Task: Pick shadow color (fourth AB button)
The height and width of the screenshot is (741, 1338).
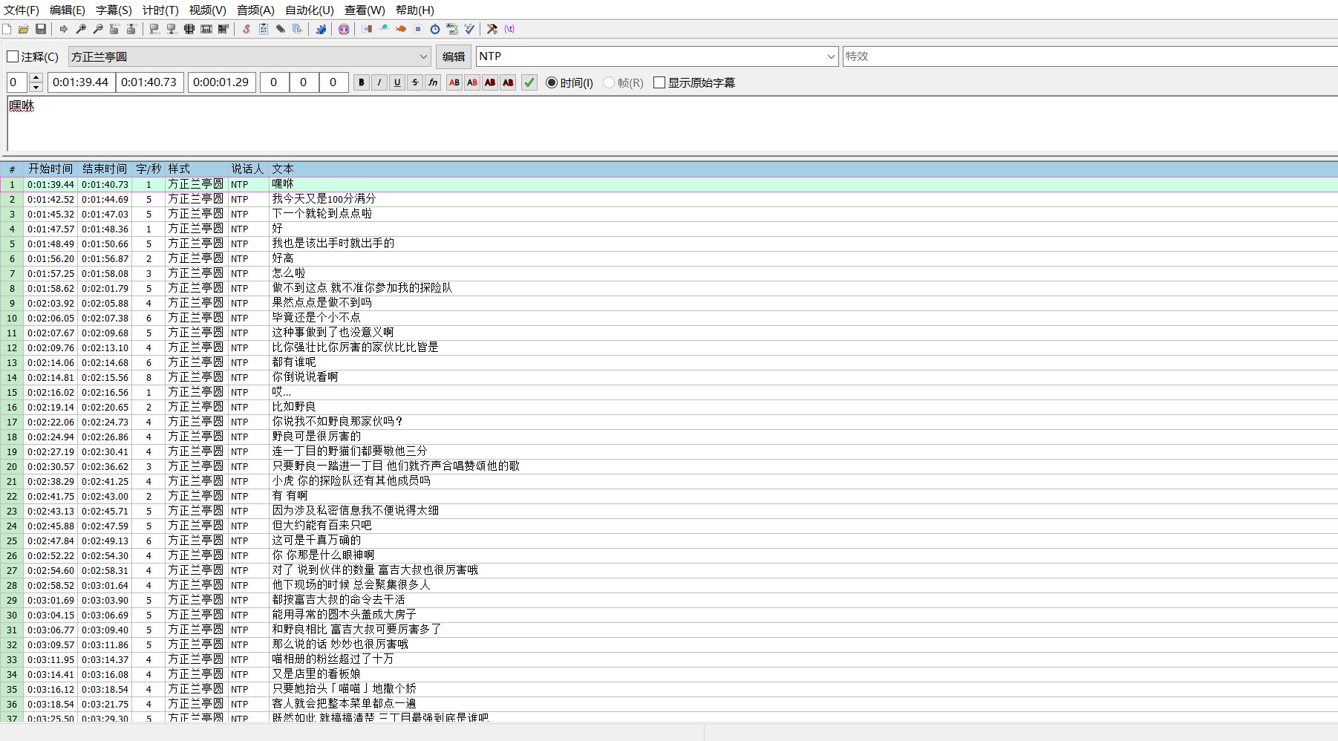Action: (508, 82)
